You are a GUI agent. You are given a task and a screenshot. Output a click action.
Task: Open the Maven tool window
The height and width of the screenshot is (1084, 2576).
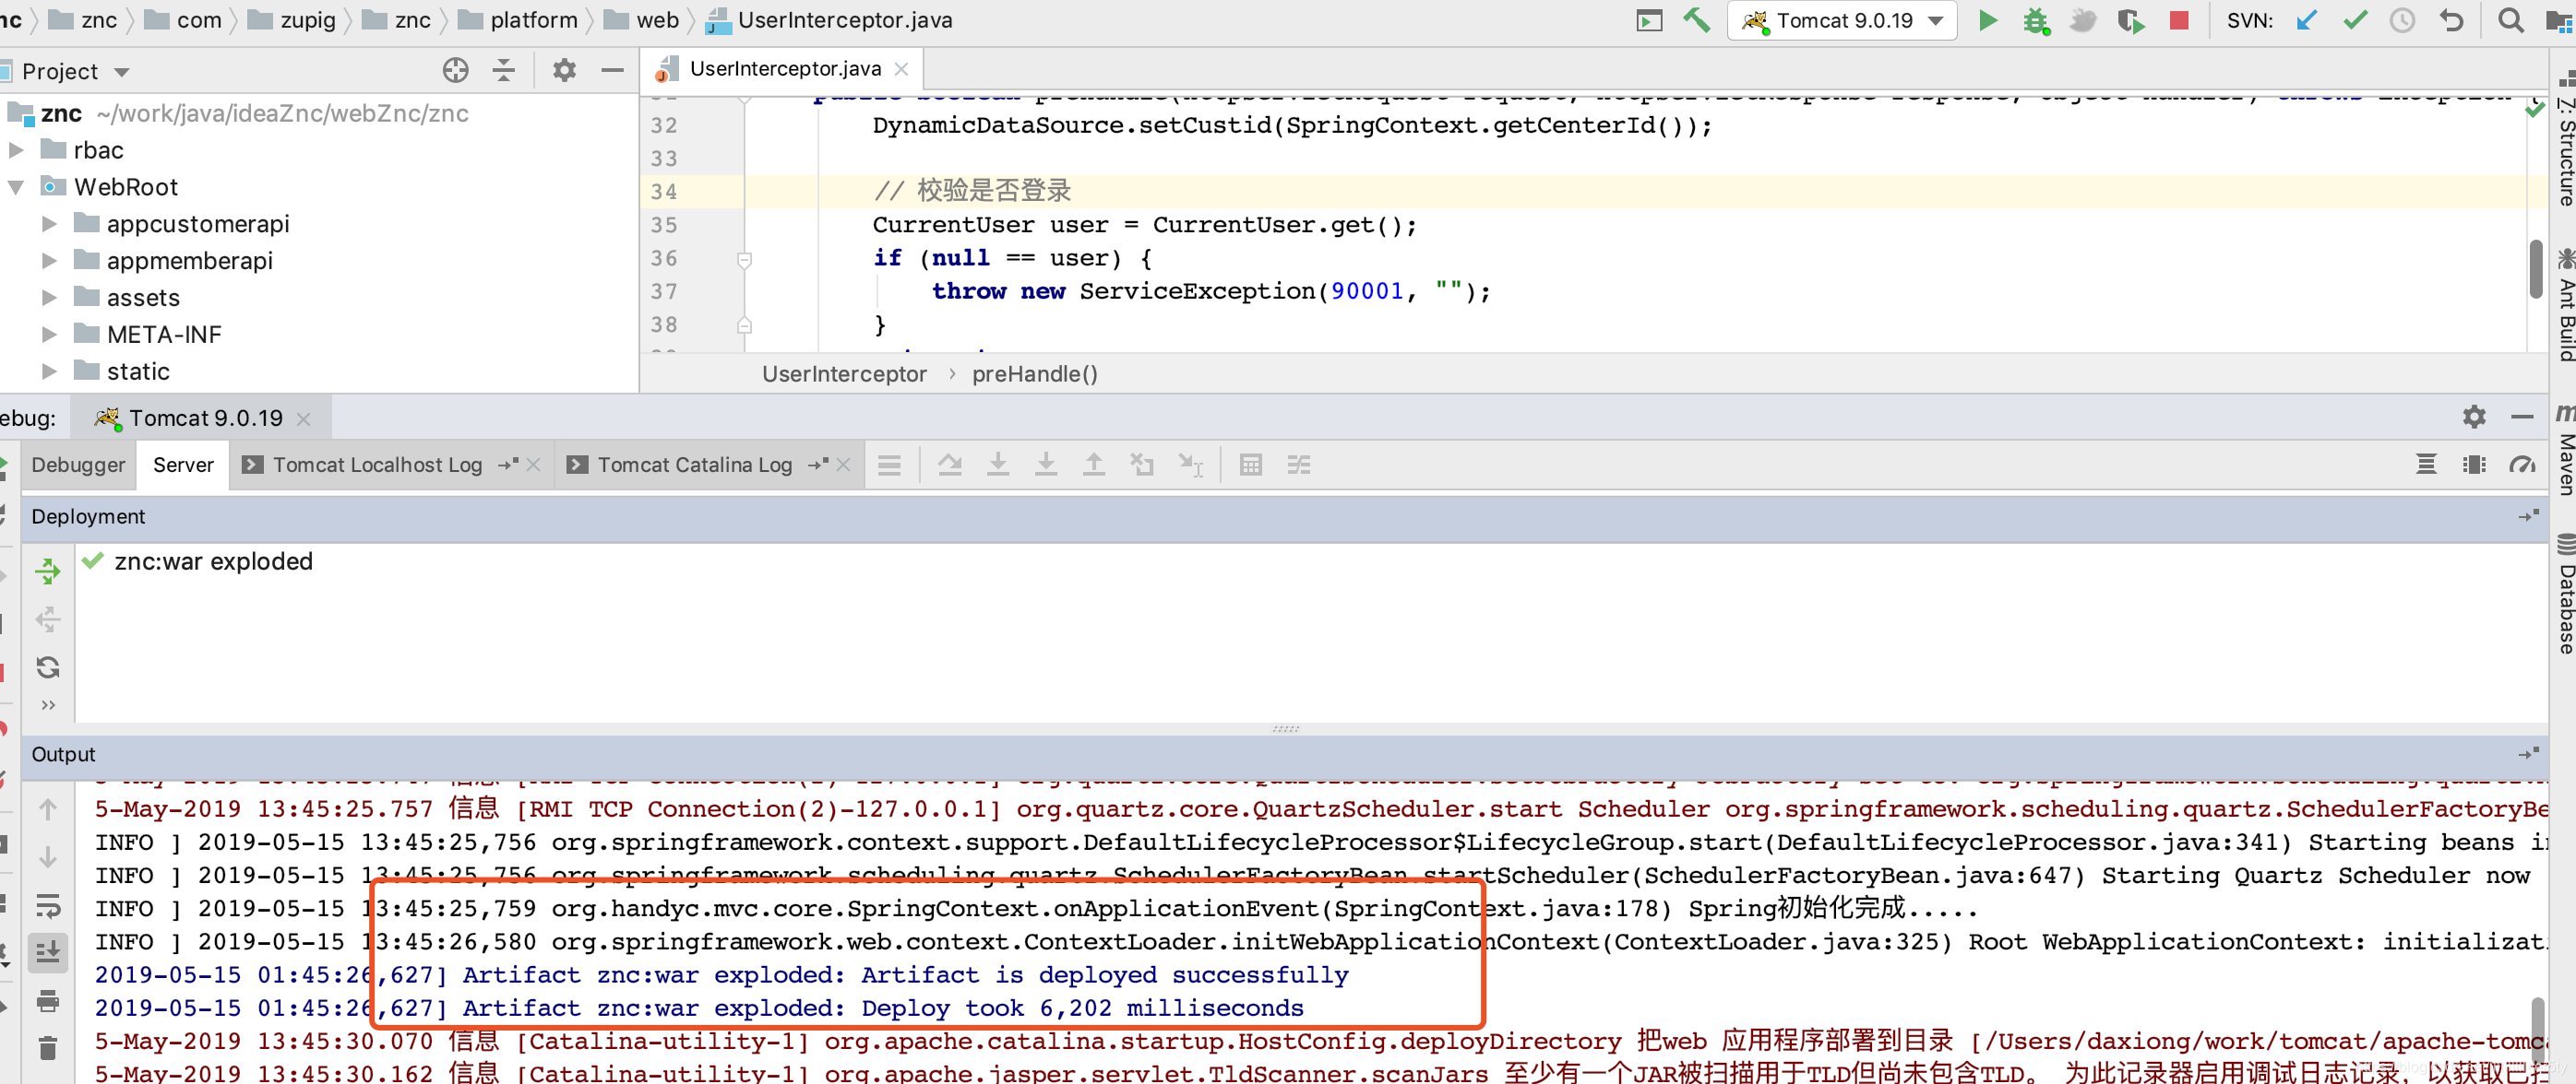tap(2565, 450)
